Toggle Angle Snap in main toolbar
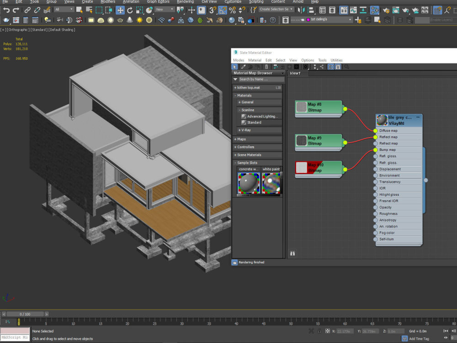This screenshot has width=457, height=343. [223, 10]
